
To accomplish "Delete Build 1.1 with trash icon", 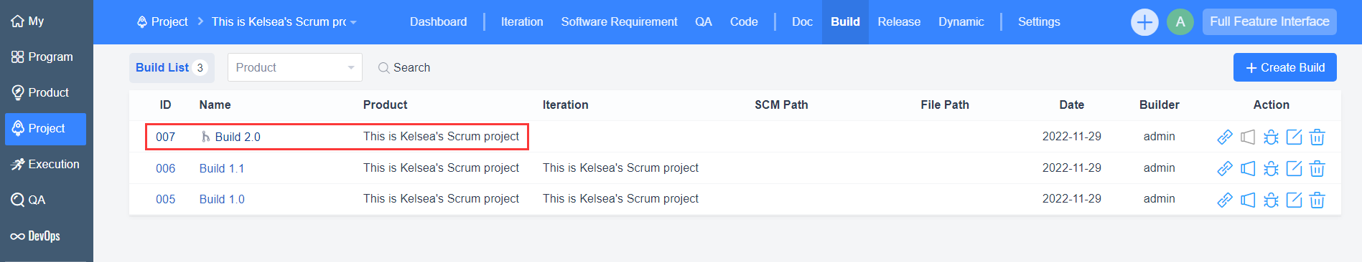I will [x=1317, y=168].
